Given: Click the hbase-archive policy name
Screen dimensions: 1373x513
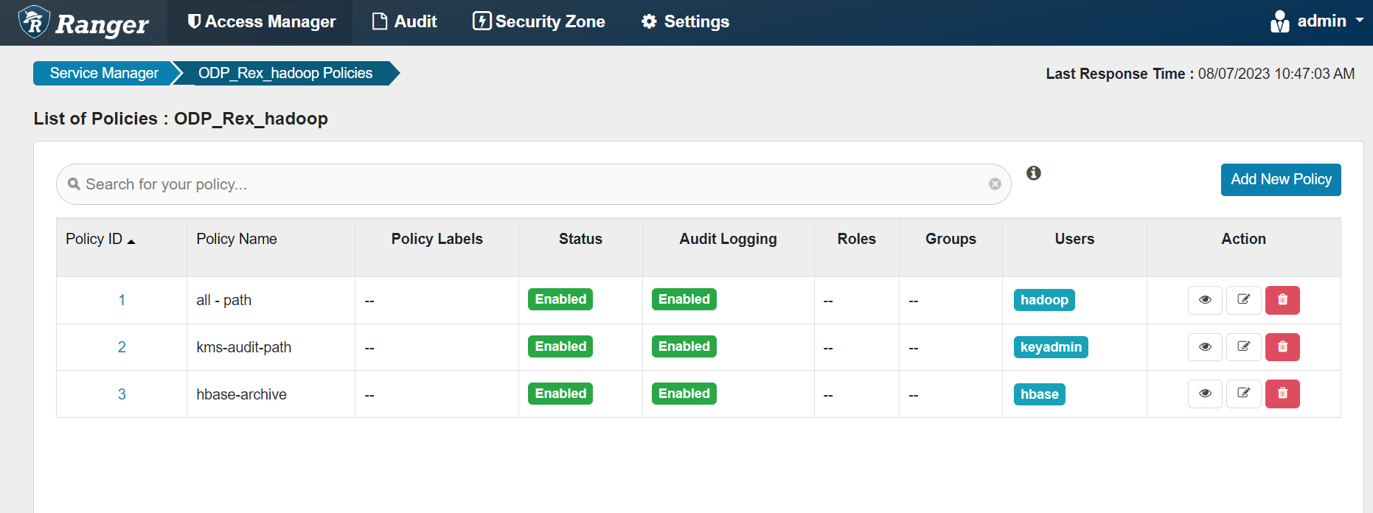Looking at the screenshot, I should click(x=242, y=394).
